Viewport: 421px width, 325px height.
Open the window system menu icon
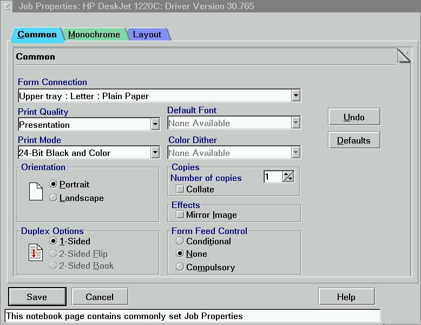pos(6,6)
